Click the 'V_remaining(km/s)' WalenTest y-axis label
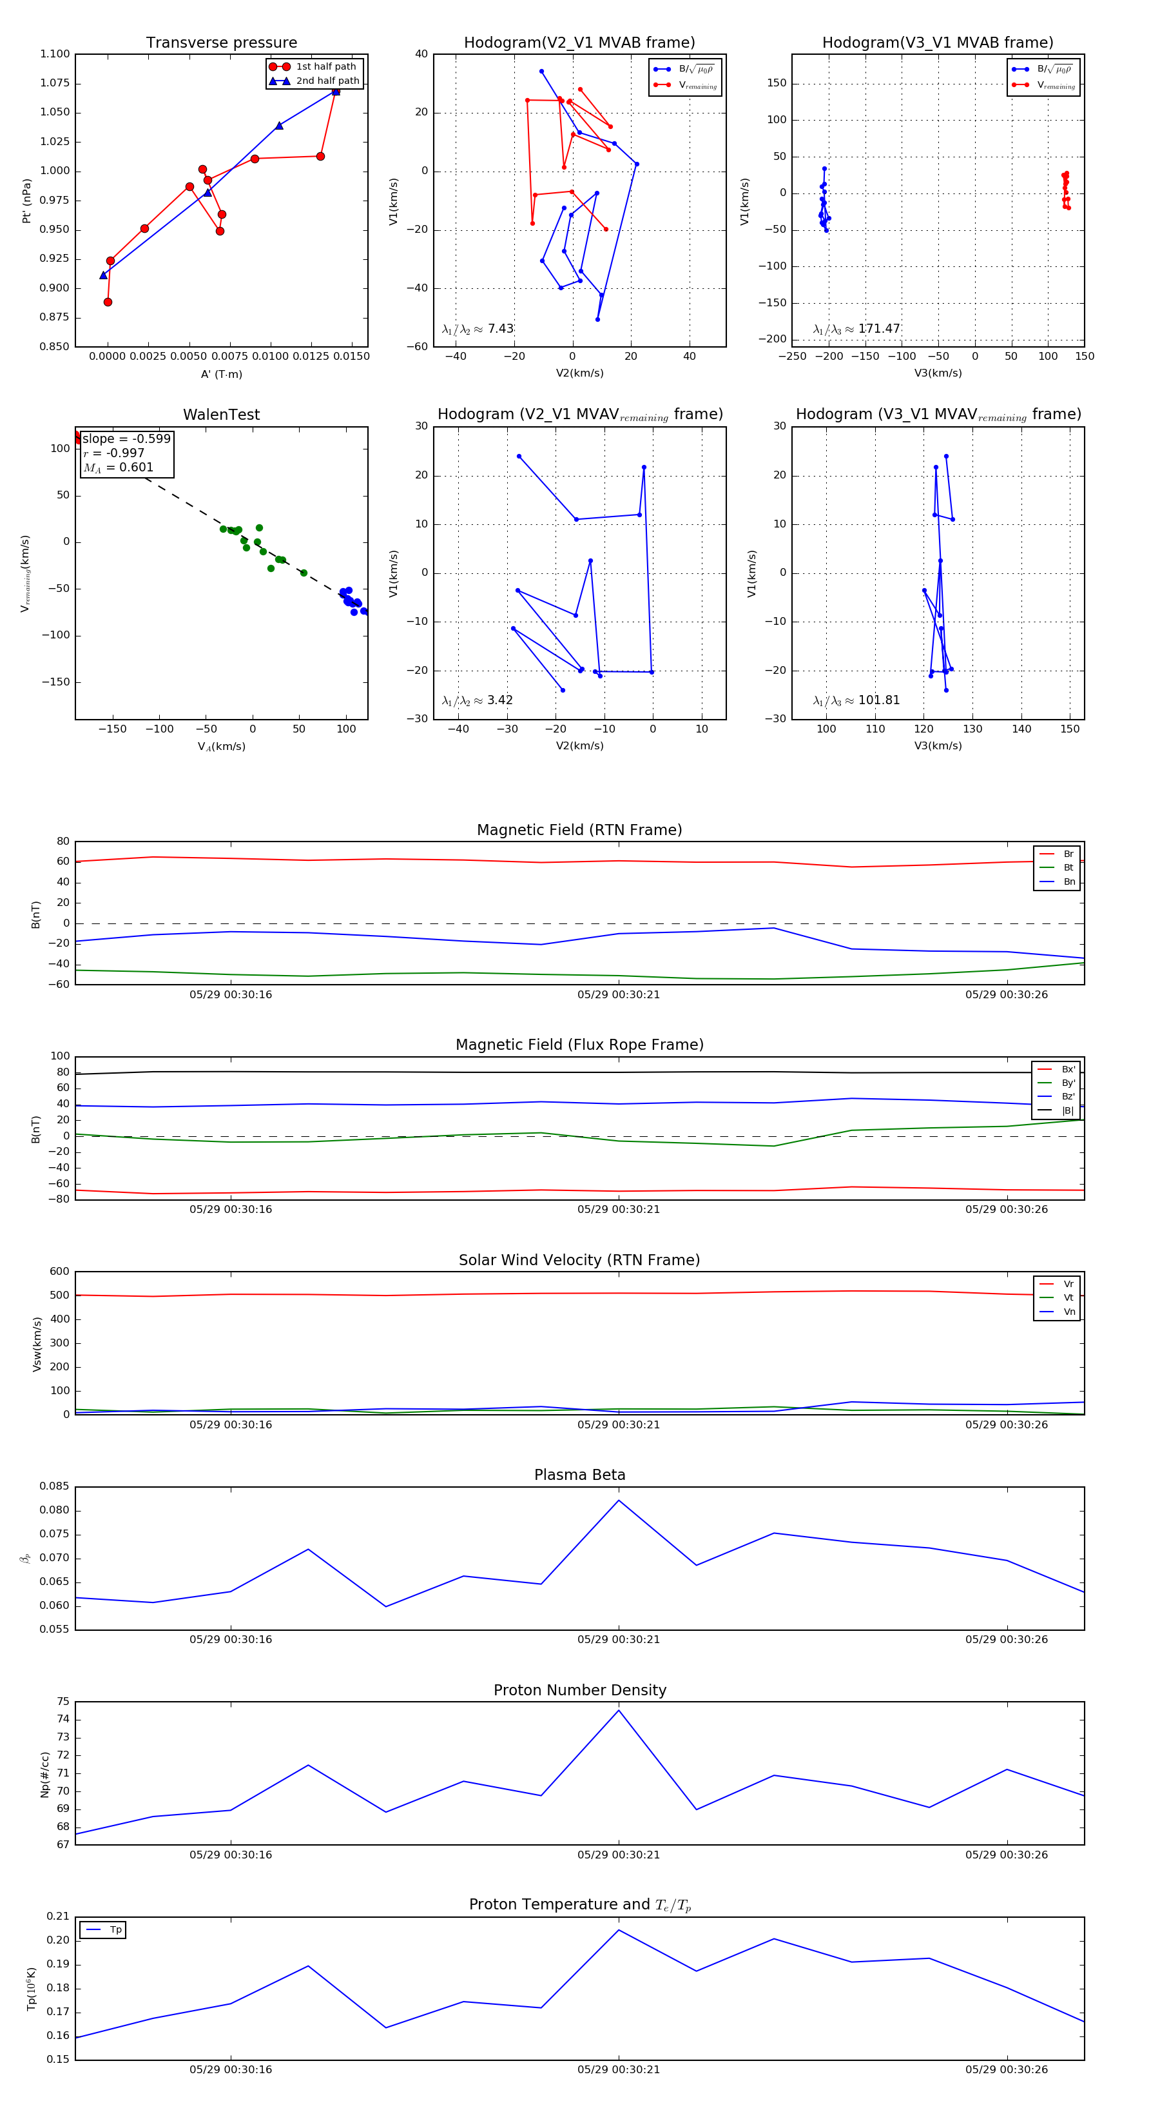Image resolution: width=1160 pixels, height=2128 pixels. click(x=26, y=573)
